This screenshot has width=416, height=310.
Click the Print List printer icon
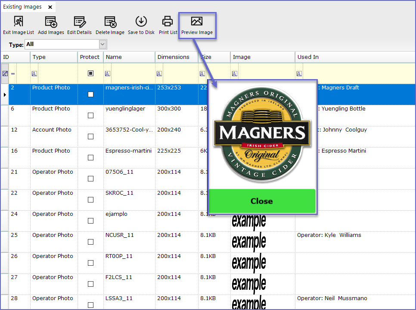point(168,21)
